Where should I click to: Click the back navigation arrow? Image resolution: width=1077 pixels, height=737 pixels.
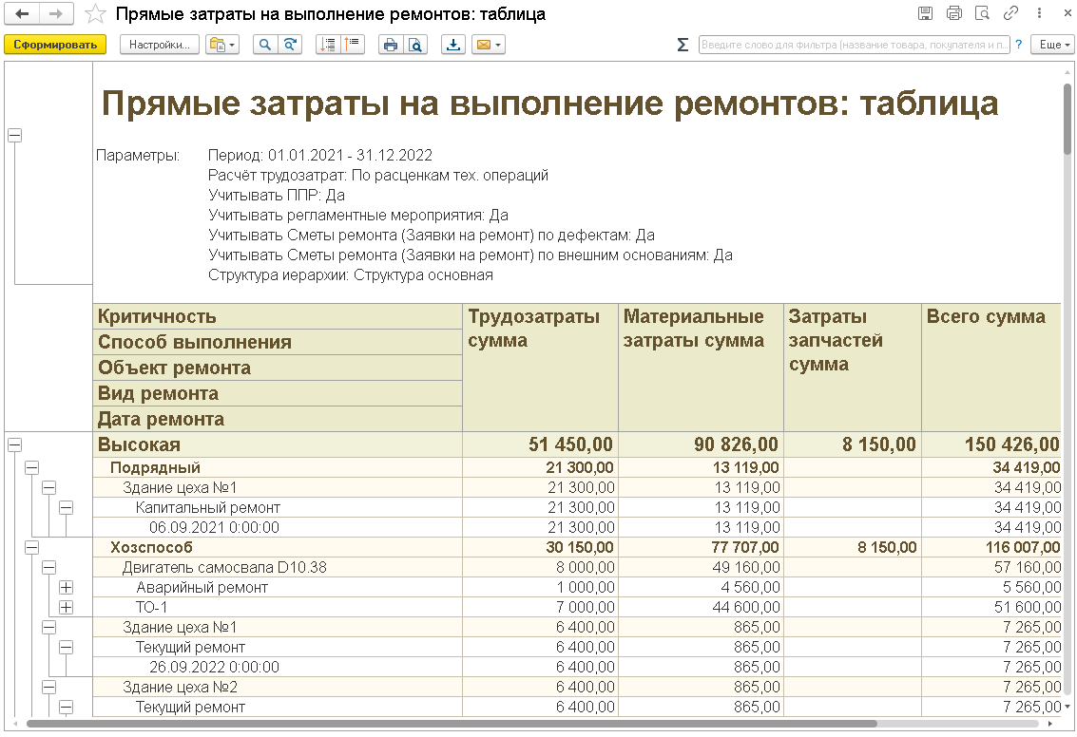click(22, 13)
